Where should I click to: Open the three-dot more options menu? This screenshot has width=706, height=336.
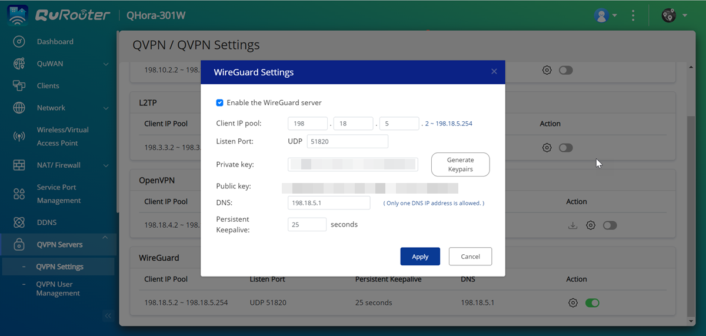(633, 16)
